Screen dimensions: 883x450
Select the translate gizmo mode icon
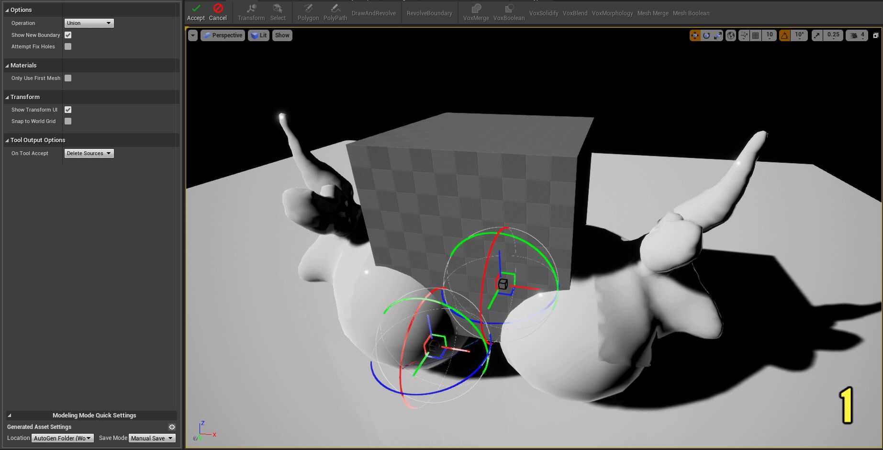pyautogui.click(x=694, y=35)
